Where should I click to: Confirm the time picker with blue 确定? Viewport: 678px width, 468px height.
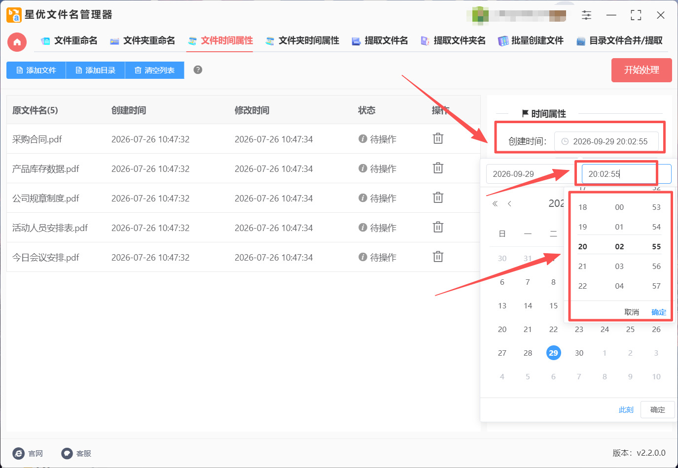pyautogui.click(x=659, y=312)
